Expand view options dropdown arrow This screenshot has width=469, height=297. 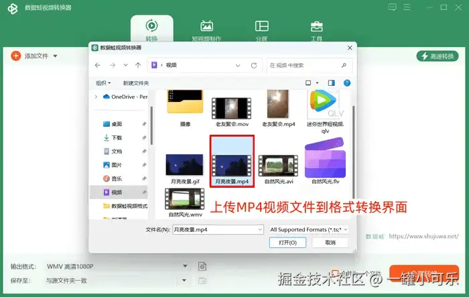[x=318, y=83]
